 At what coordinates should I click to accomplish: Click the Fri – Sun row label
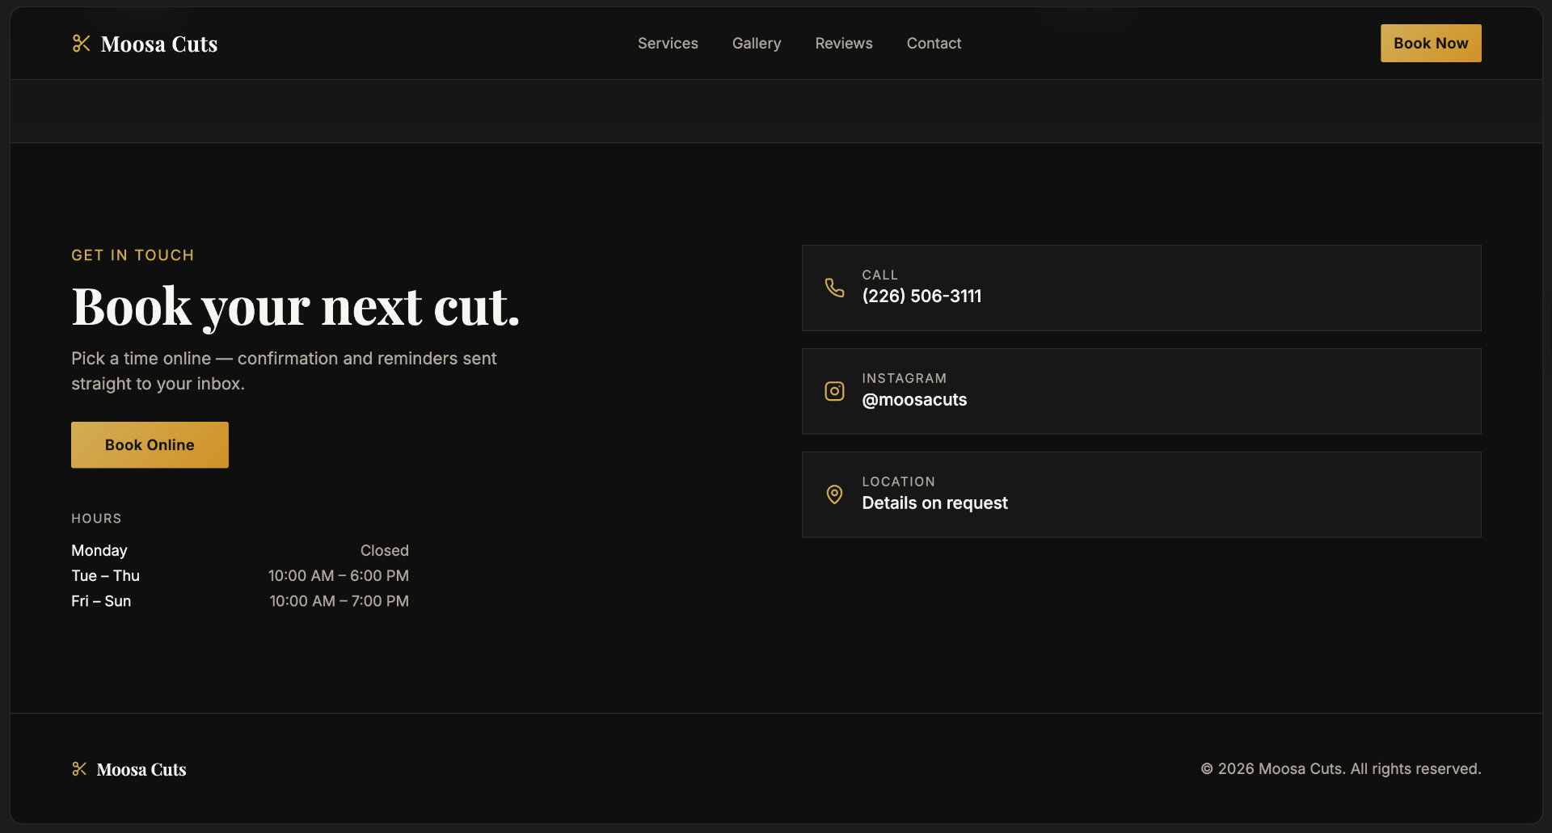pyautogui.click(x=101, y=601)
